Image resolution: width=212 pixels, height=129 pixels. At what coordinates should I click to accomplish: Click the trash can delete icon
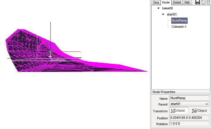[208, 2]
